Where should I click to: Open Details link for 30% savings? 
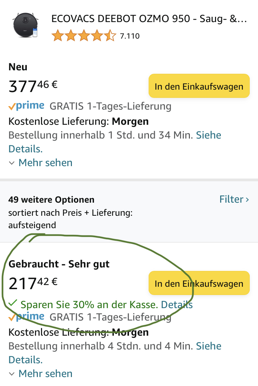pos(176,305)
